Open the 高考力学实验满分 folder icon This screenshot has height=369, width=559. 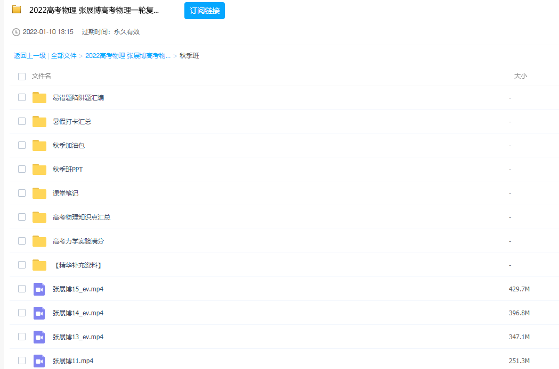click(x=39, y=241)
